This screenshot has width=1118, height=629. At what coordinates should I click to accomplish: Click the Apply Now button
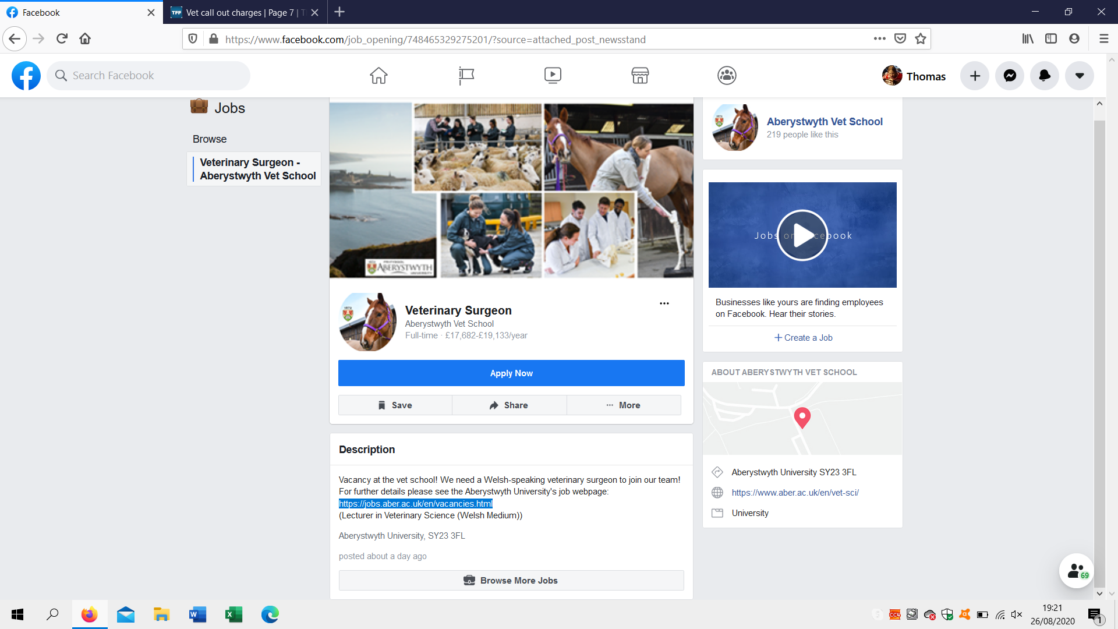pos(511,373)
